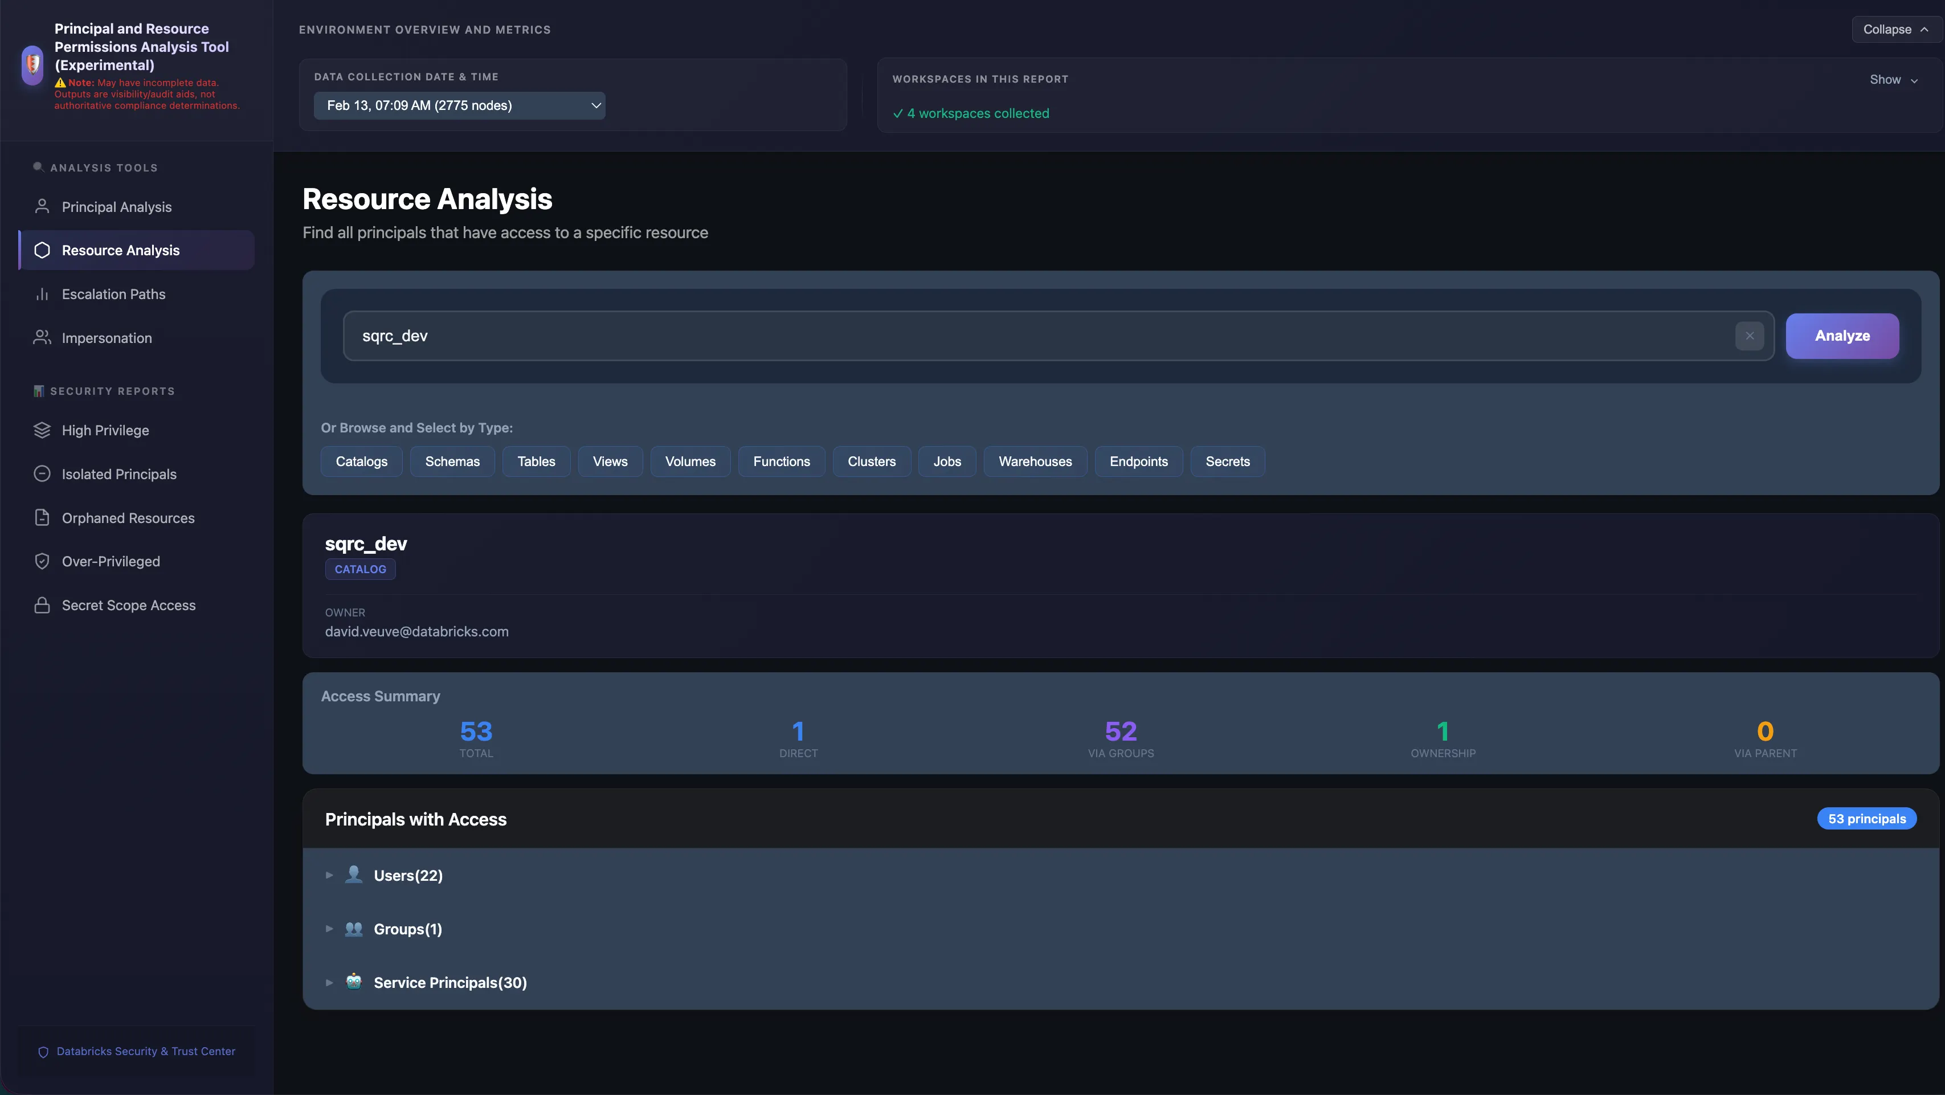Collapse the environment overview panel
1945x1095 pixels.
(x=1895, y=30)
